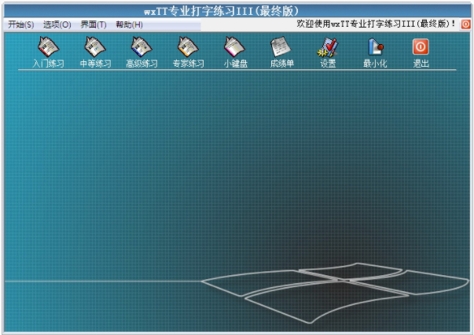This screenshot has width=474, height=335.
Task: Click the 退出 exit icon in toolbar
Action: tap(421, 52)
